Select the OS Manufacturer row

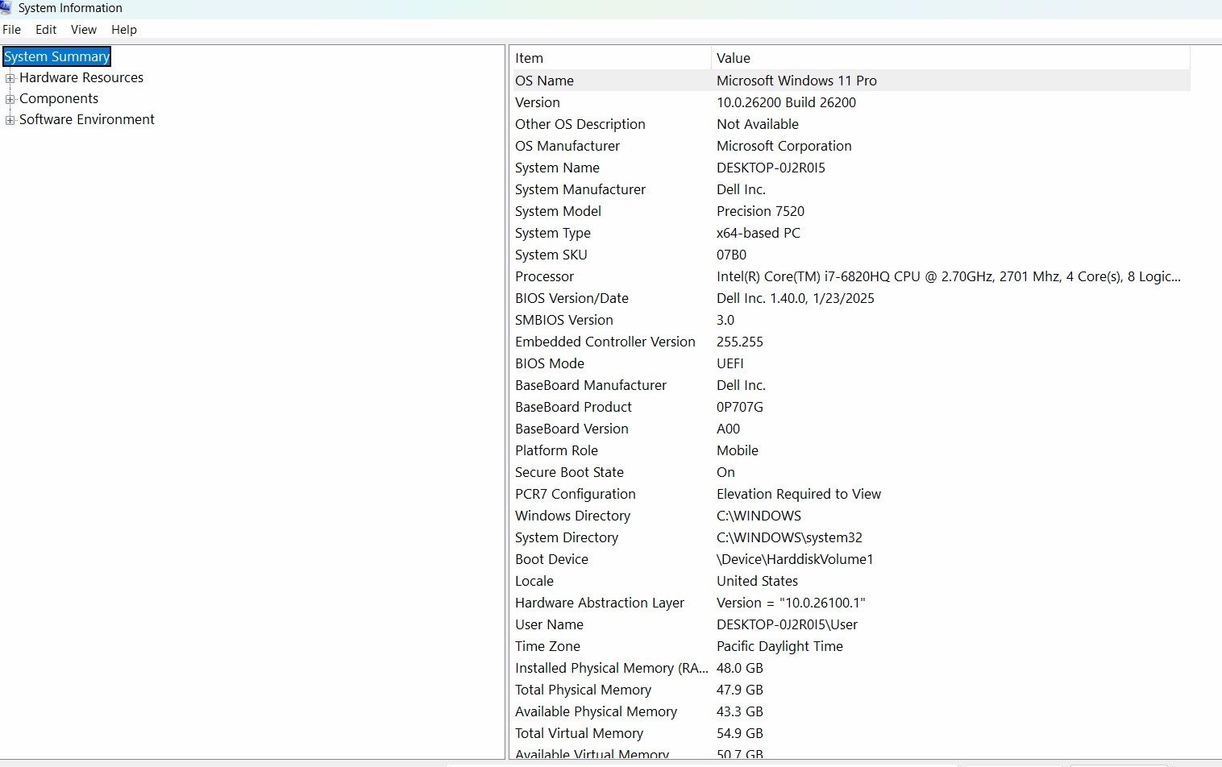[850, 146]
